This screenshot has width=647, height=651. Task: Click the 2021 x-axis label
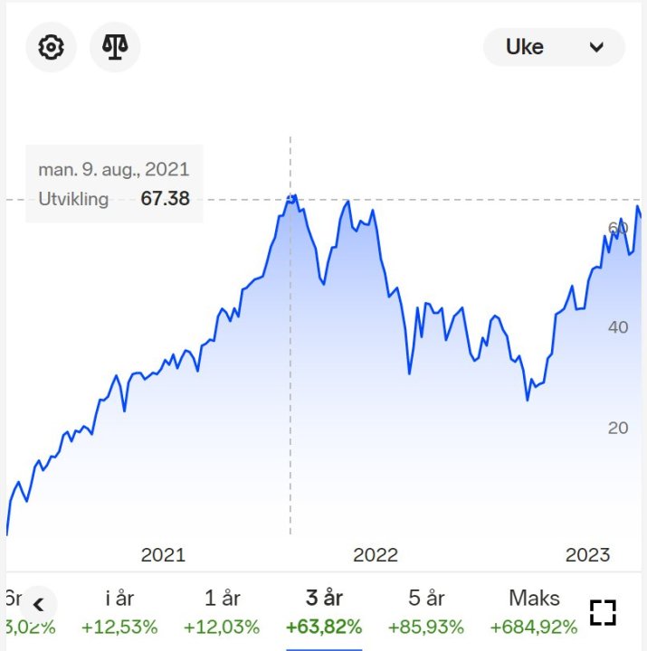[x=163, y=555]
